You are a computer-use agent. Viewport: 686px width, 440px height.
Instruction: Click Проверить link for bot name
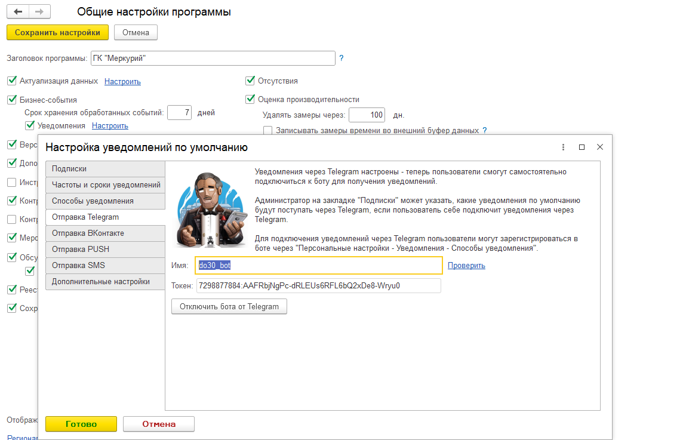(466, 266)
